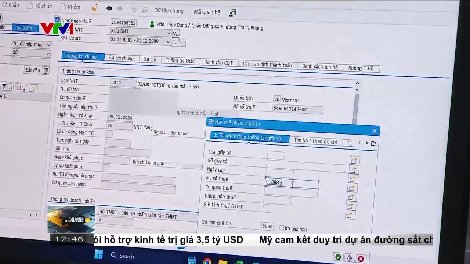The height and width of the screenshot is (264, 470).
Task: Open the Kỳ hiệu lực date range dropdown
Action: tap(169, 42)
